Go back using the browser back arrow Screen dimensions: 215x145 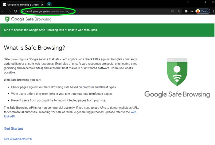pos(4,11)
